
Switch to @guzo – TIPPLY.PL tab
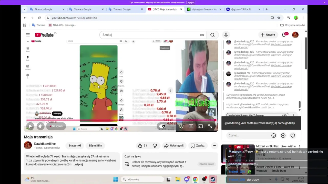[x=241, y=9]
